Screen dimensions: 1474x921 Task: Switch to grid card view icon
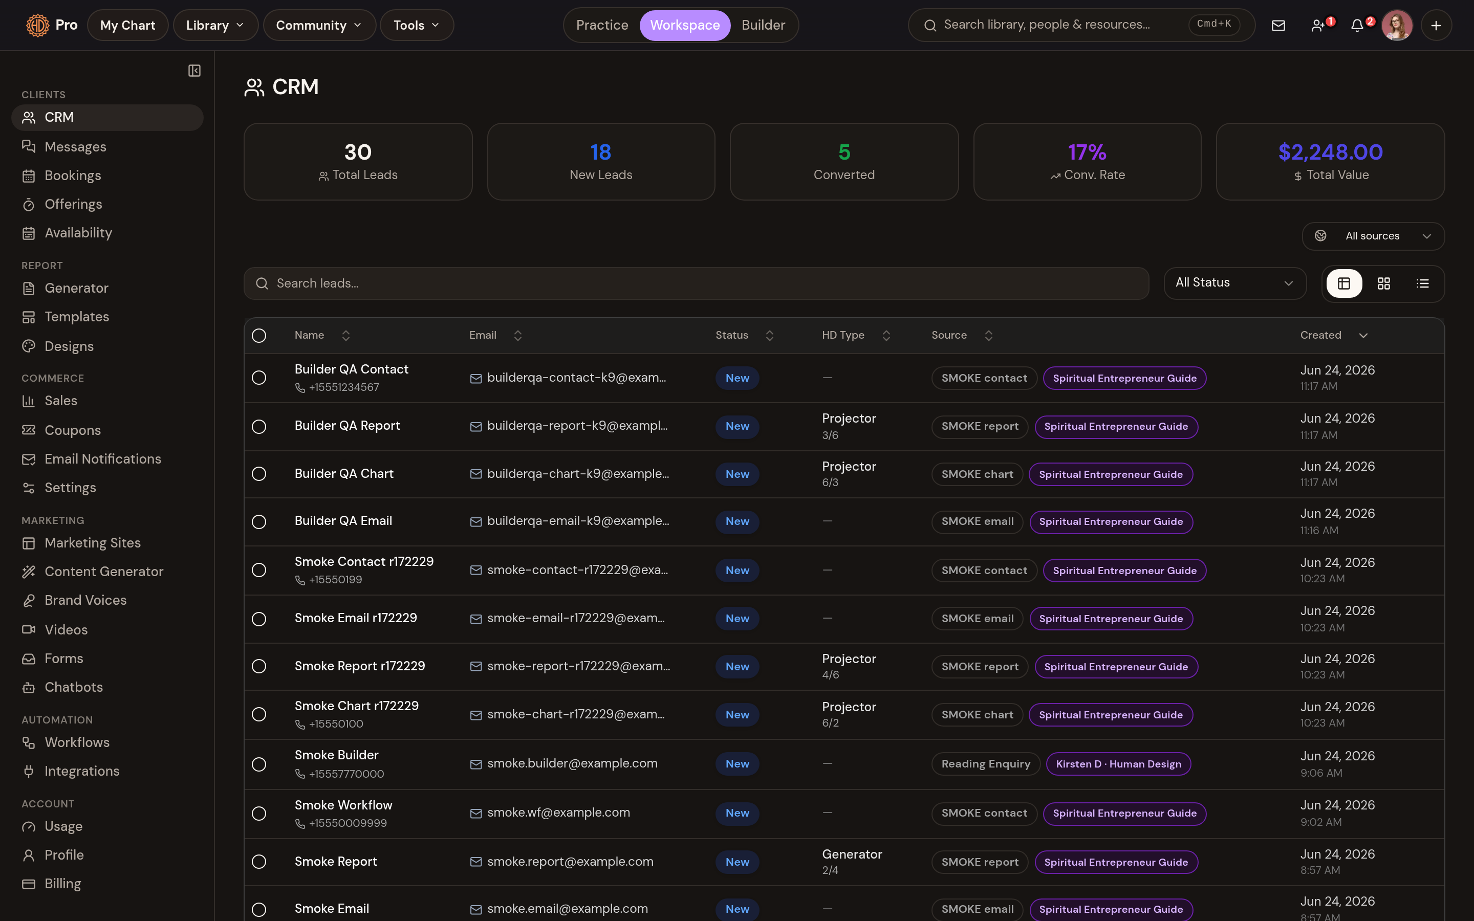pos(1383,283)
